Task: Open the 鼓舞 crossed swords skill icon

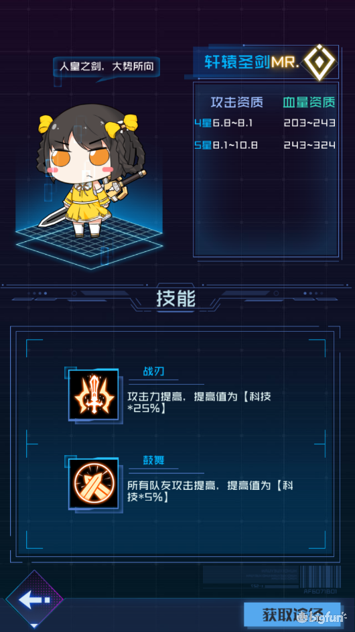Action: 94,483
